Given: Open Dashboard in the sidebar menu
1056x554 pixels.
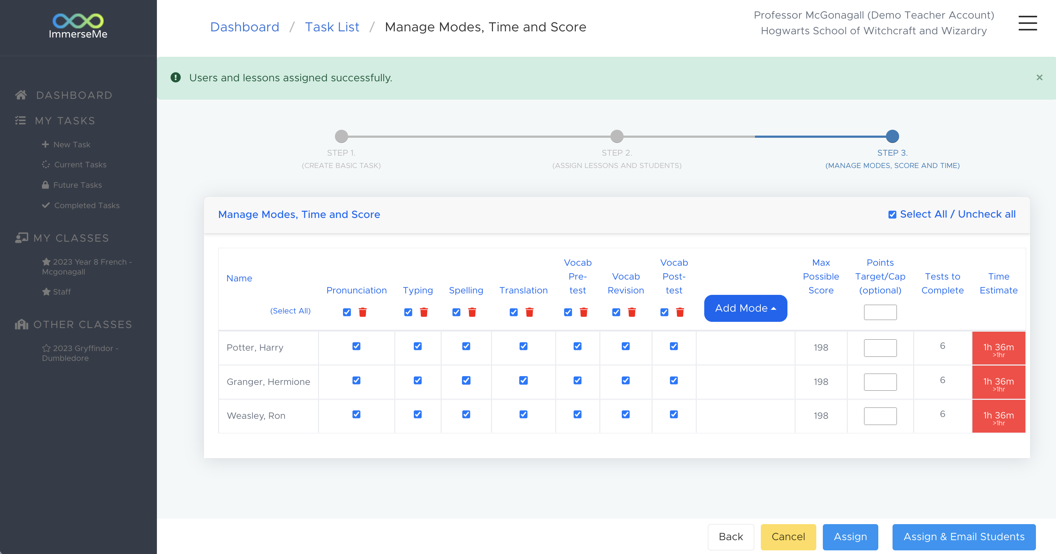Looking at the screenshot, I should 74,95.
